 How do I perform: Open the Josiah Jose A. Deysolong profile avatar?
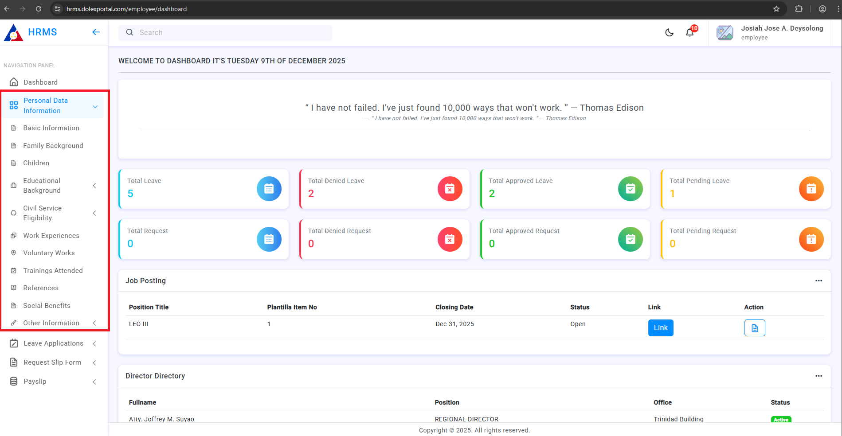[725, 33]
